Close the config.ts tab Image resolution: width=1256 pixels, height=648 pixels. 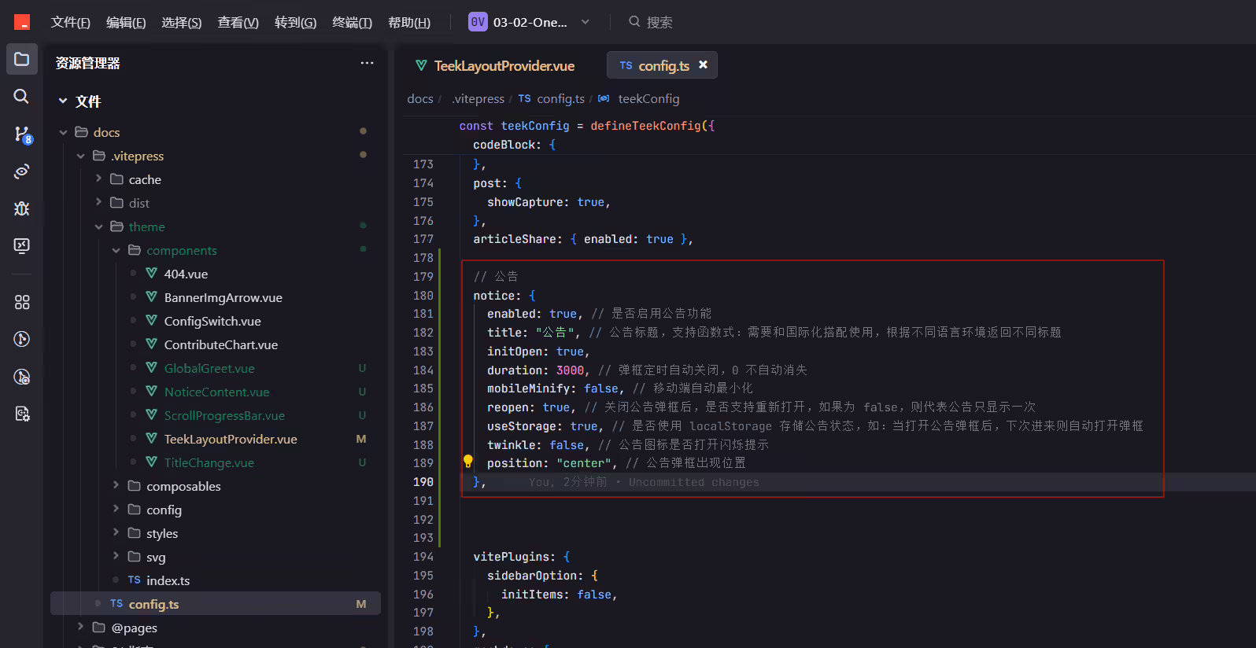[703, 64]
